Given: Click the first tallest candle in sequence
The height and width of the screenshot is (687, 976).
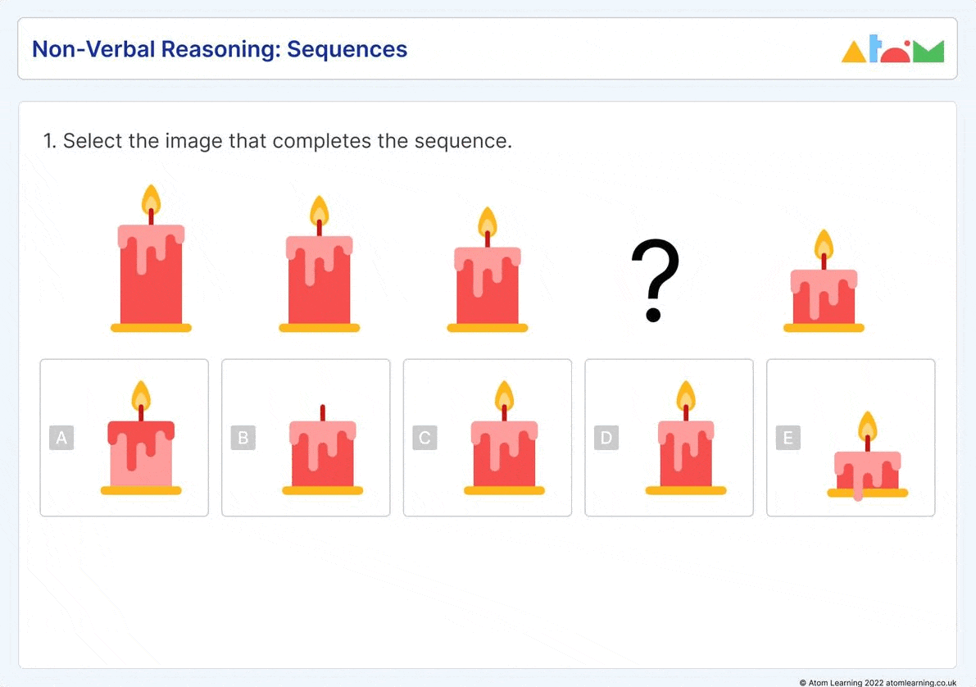Looking at the screenshot, I should pos(152,258).
